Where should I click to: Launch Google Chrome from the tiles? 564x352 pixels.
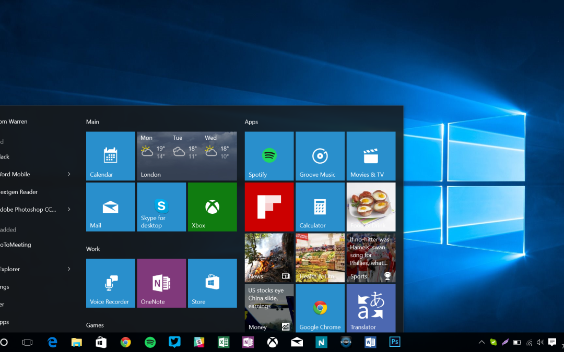320,308
